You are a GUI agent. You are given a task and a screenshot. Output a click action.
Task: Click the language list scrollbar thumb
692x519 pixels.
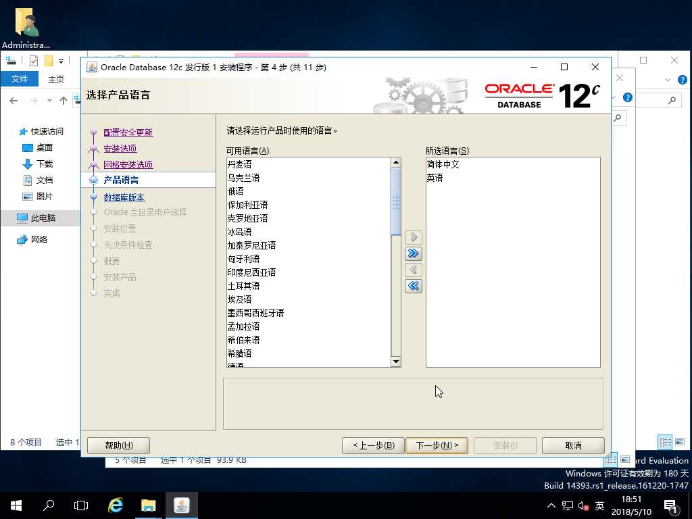pyautogui.click(x=396, y=201)
